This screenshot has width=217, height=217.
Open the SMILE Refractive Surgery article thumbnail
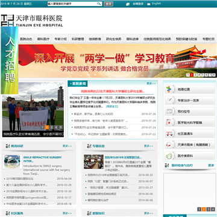point(12,162)
